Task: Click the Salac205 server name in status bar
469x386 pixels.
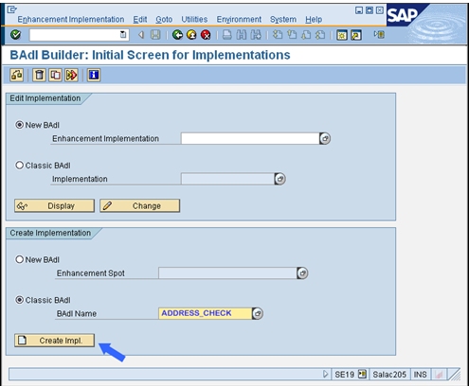Action: (389, 375)
